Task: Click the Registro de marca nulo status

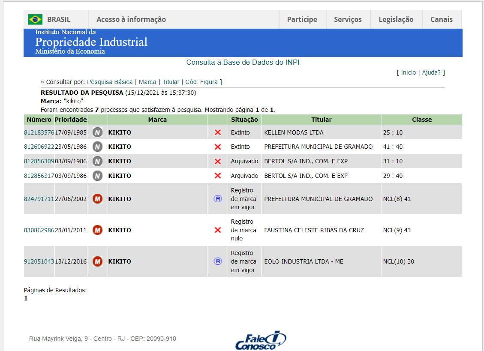Action: click(x=244, y=230)
